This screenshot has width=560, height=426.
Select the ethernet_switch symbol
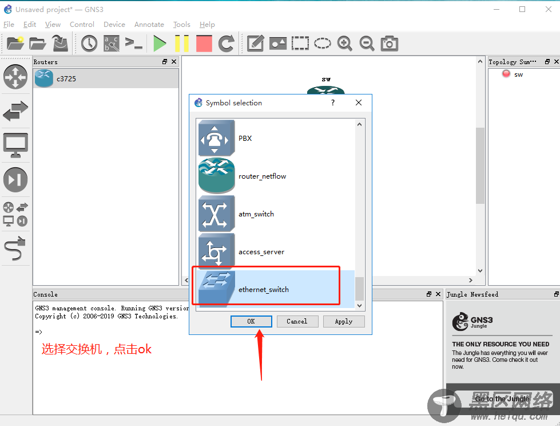tap(276, 290)
